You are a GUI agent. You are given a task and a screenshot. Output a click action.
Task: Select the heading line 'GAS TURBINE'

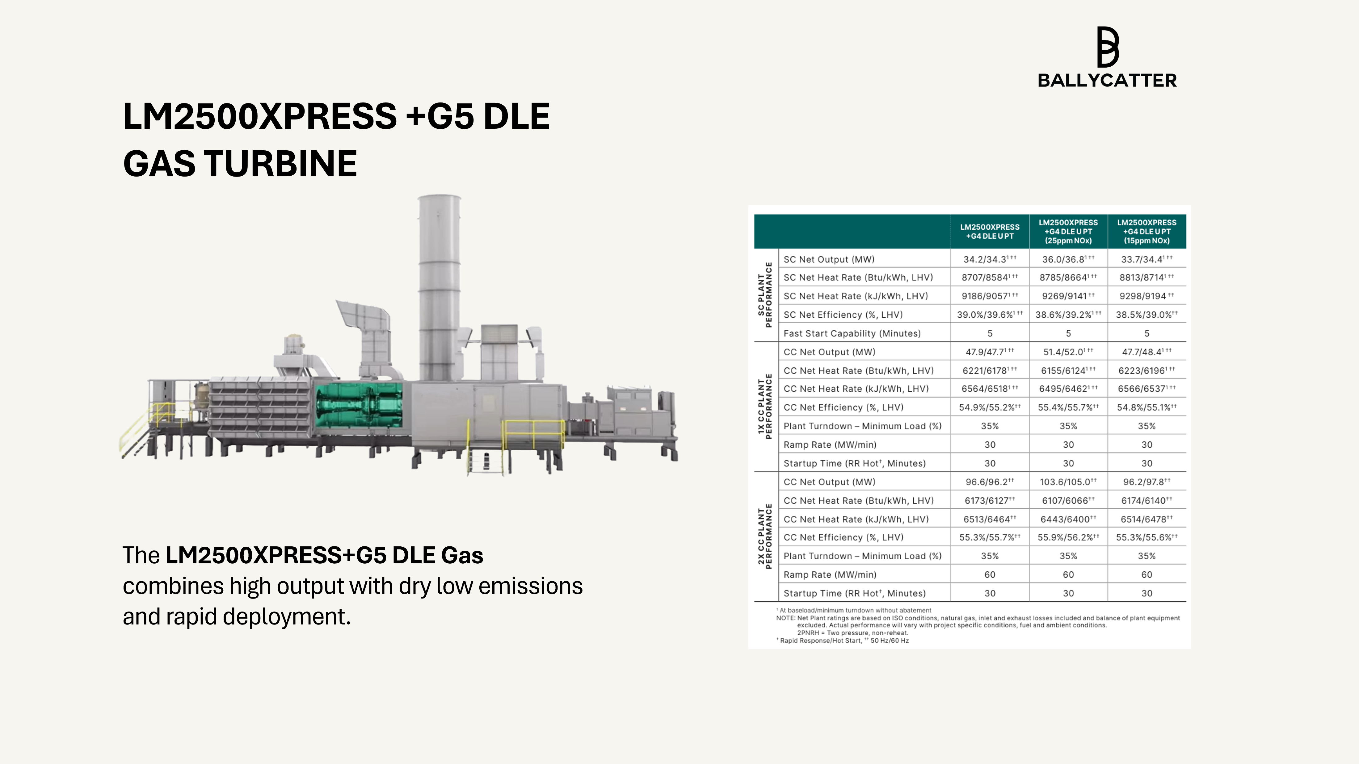pyautogui.click(x=240, y=164)
